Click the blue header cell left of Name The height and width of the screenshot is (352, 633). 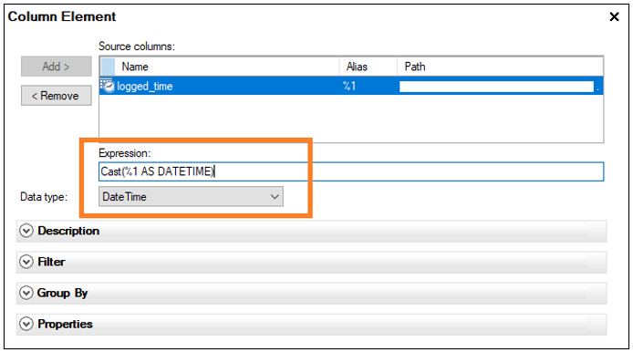[x=108, y=67]
